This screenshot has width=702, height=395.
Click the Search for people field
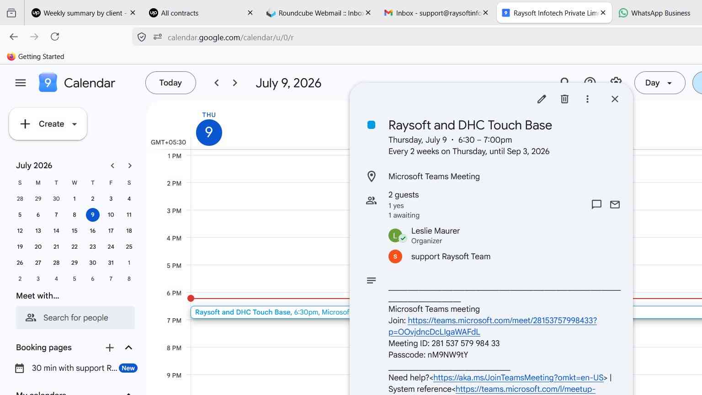point(75,318)
